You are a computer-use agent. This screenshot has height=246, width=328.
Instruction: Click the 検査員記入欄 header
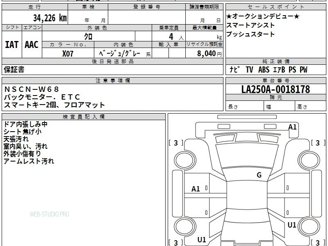[84, 117]
